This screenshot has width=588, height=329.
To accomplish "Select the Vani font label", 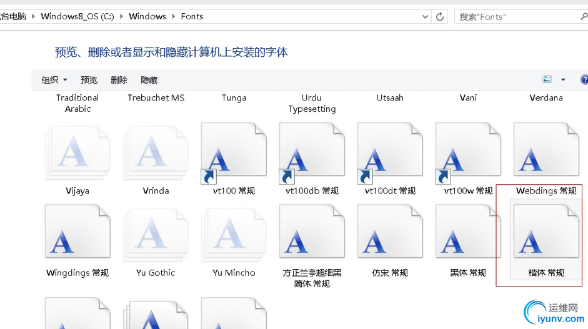I will pos(468,98).
